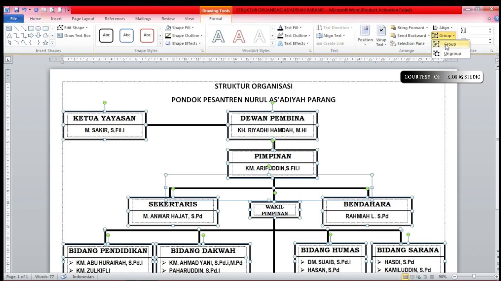The width and height of the screenshot is (501, 281).
Task: Switch to the References tab
Action: click(x=115, y=19)
